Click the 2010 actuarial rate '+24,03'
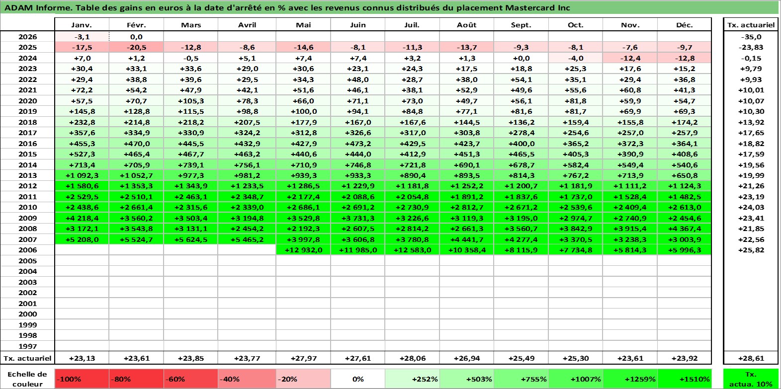Image resolution: width=781 pixels, height=389 pixels. click(x=751, y=207)
